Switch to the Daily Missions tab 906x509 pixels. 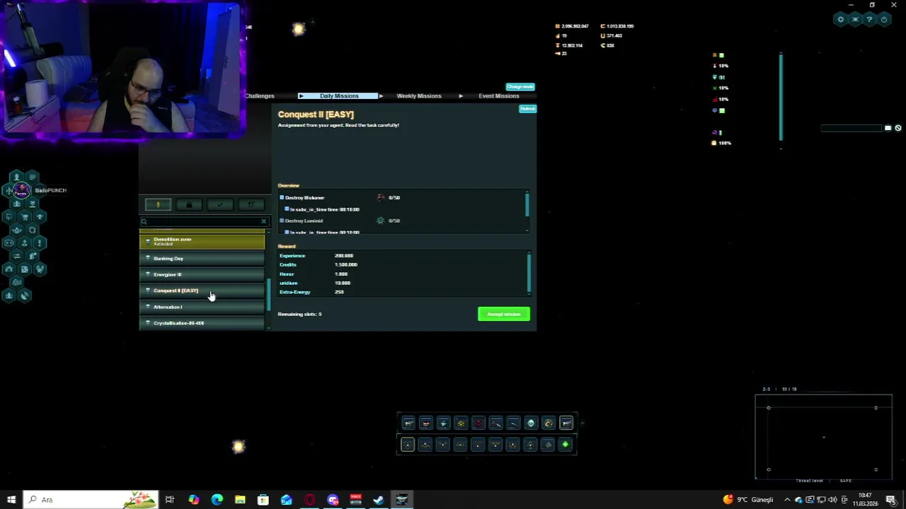pyautogui.click(x=339, y=96)
